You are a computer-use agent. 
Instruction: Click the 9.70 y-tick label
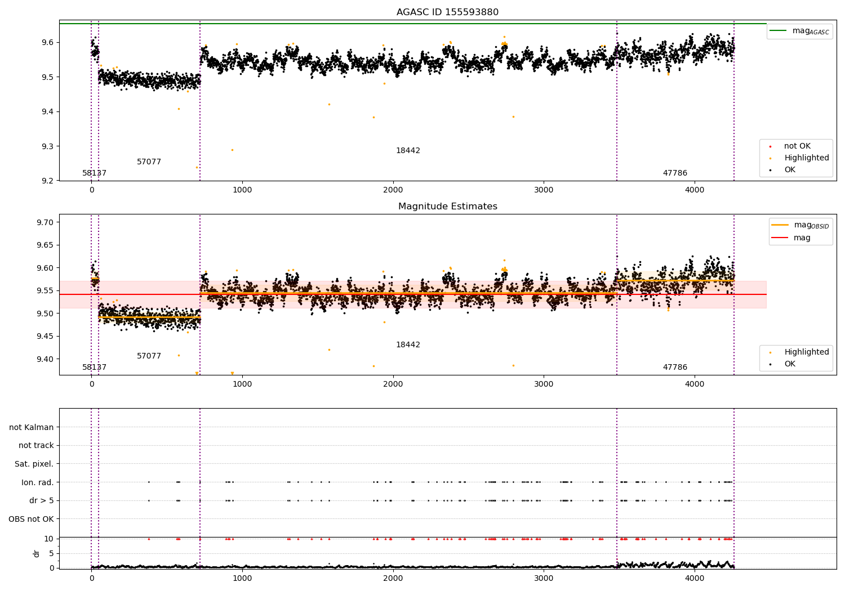[x=46, y=222]
